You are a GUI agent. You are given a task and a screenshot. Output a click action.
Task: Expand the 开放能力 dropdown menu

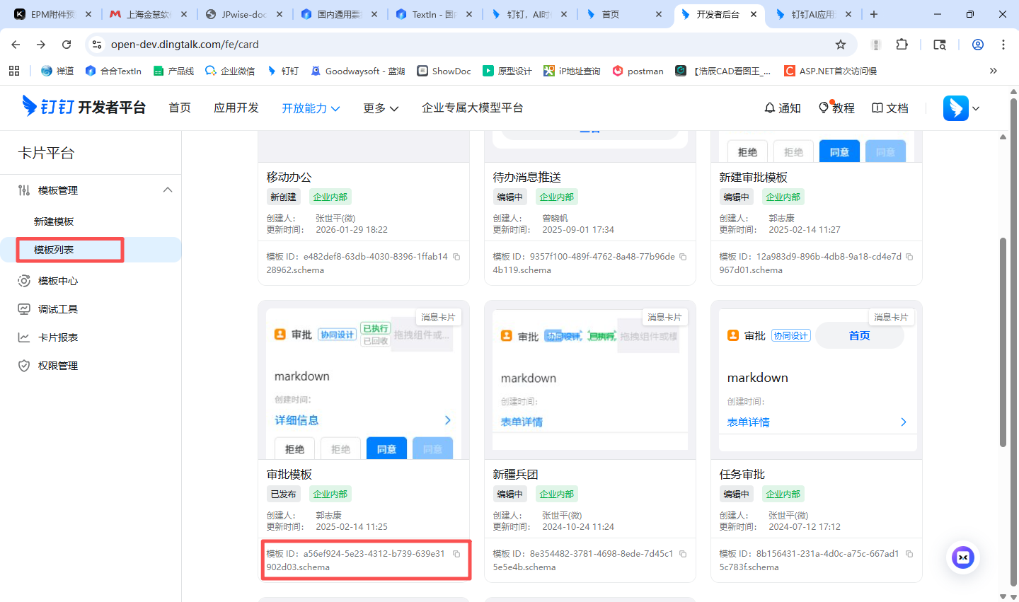(x=311, y=108)
